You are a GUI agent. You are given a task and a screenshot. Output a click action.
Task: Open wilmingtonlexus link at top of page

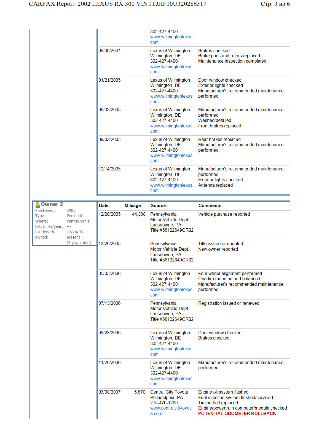tap(172, 40)
